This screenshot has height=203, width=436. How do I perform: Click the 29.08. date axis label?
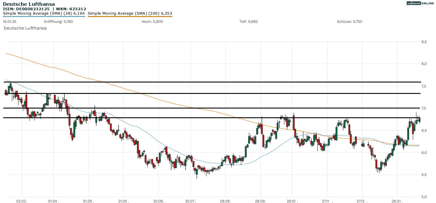(x=225, y=201)
